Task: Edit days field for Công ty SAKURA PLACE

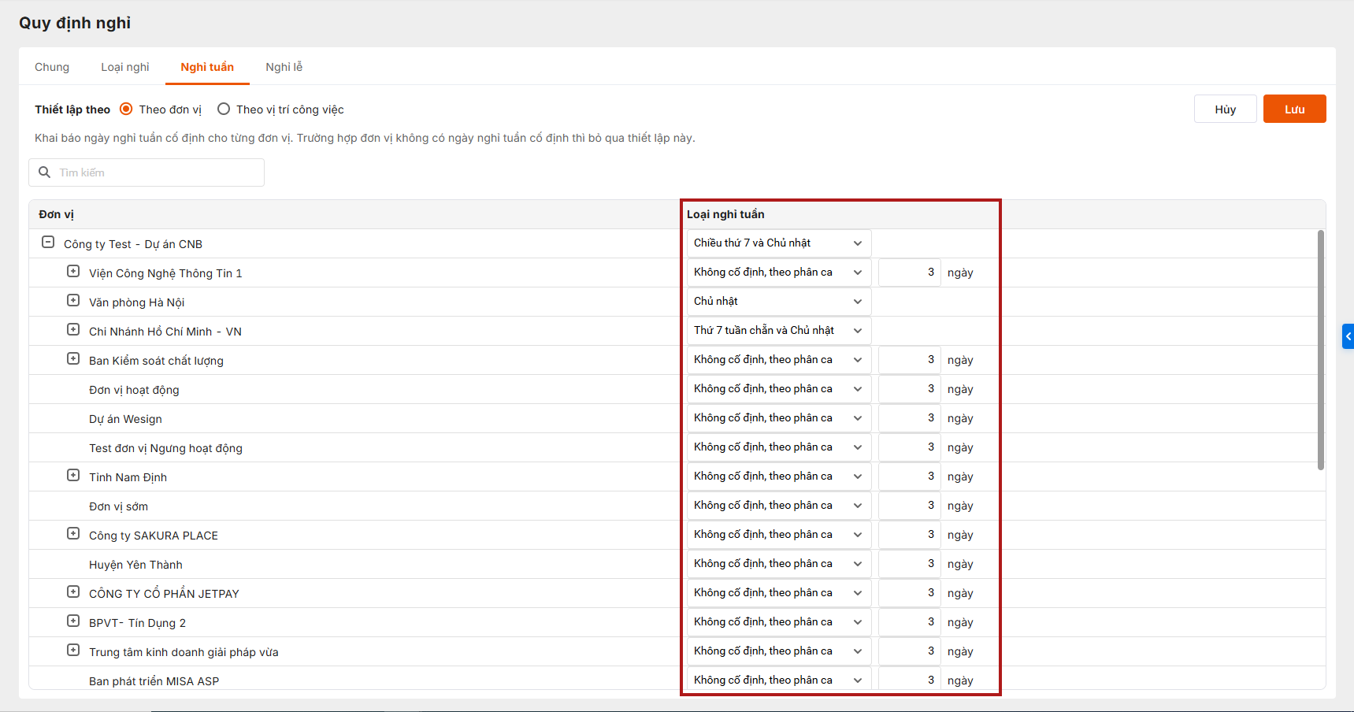Action: (910, 535)
